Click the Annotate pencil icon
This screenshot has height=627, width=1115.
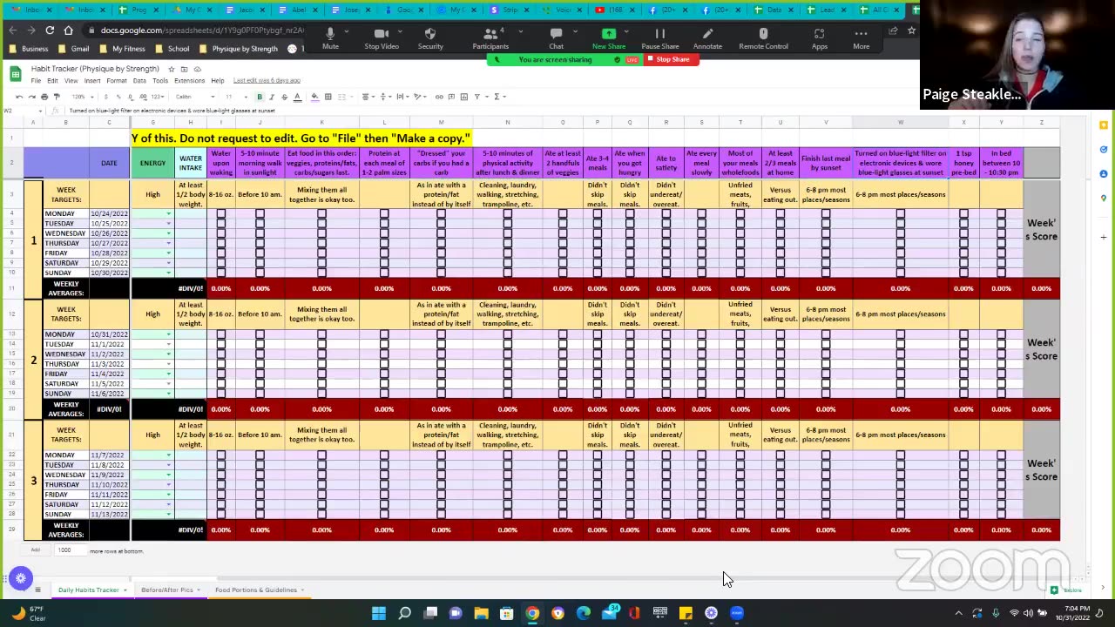pyautogui.click(x=707, y=33)
